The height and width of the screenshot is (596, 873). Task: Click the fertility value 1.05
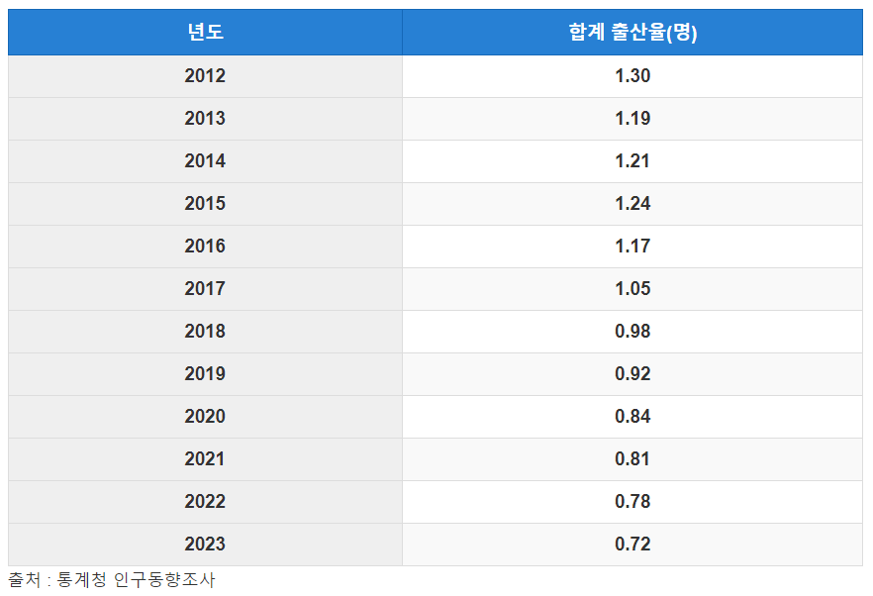click(x=632, y=289)
